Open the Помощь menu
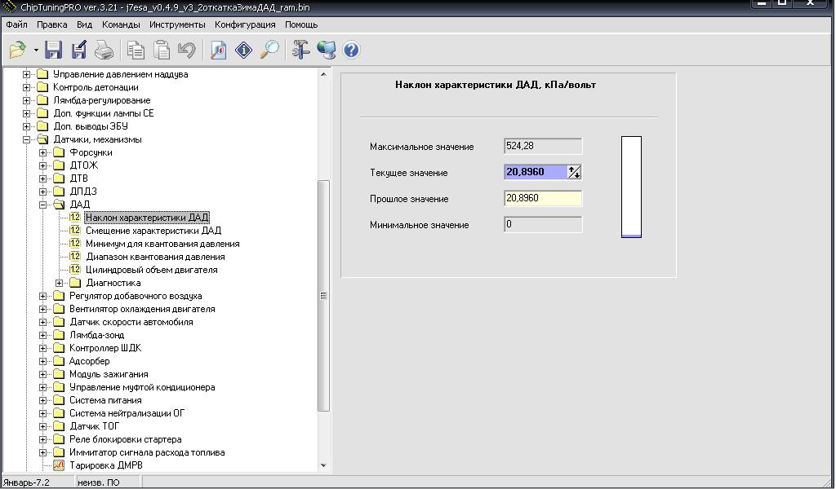 click(x=301, y=24)
